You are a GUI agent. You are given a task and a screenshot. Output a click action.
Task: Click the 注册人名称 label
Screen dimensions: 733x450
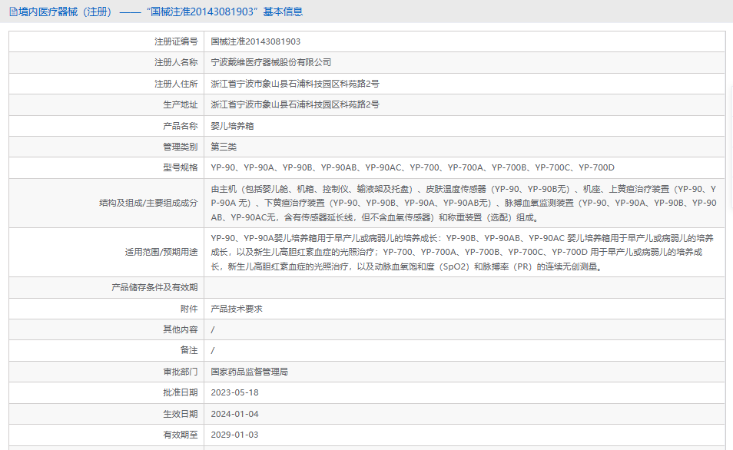pyautogui.click(x=176, y=63)
